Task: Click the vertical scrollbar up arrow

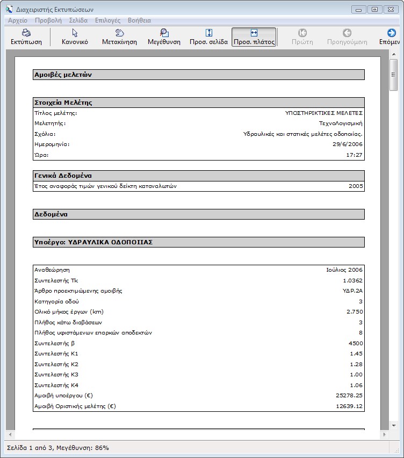Action: tap(394, 54)
